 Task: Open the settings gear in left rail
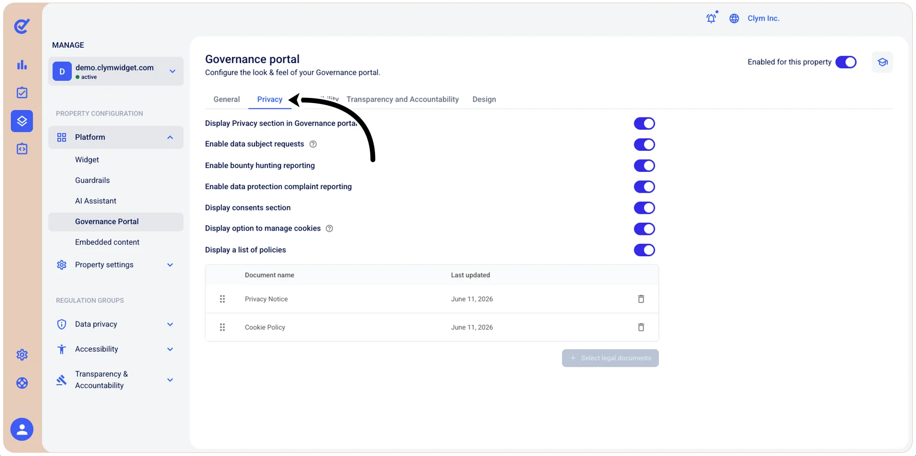pyautogui.click(x=22, y=355)
